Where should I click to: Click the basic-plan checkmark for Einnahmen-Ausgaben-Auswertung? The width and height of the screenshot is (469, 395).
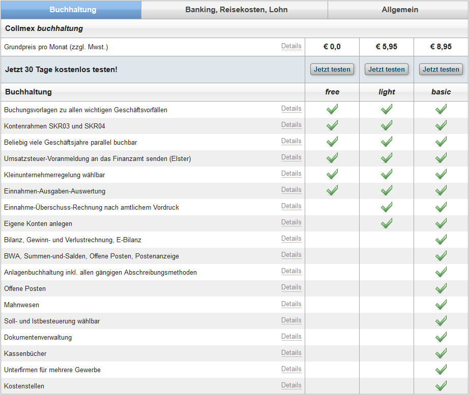click(x=441, y=190)
